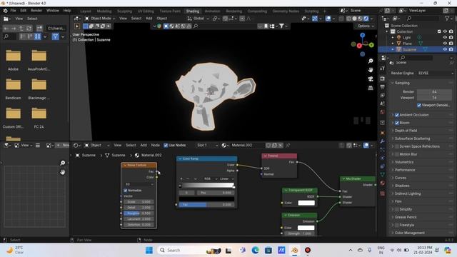This screenshot has height=257, width=457.
Task: Click the file browser filter funnel icon
Action: click(x=56, y=36)
